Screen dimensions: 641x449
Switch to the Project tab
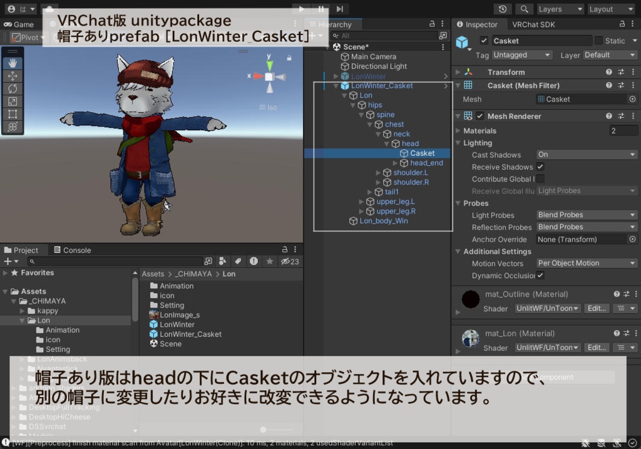pos(21,250)
